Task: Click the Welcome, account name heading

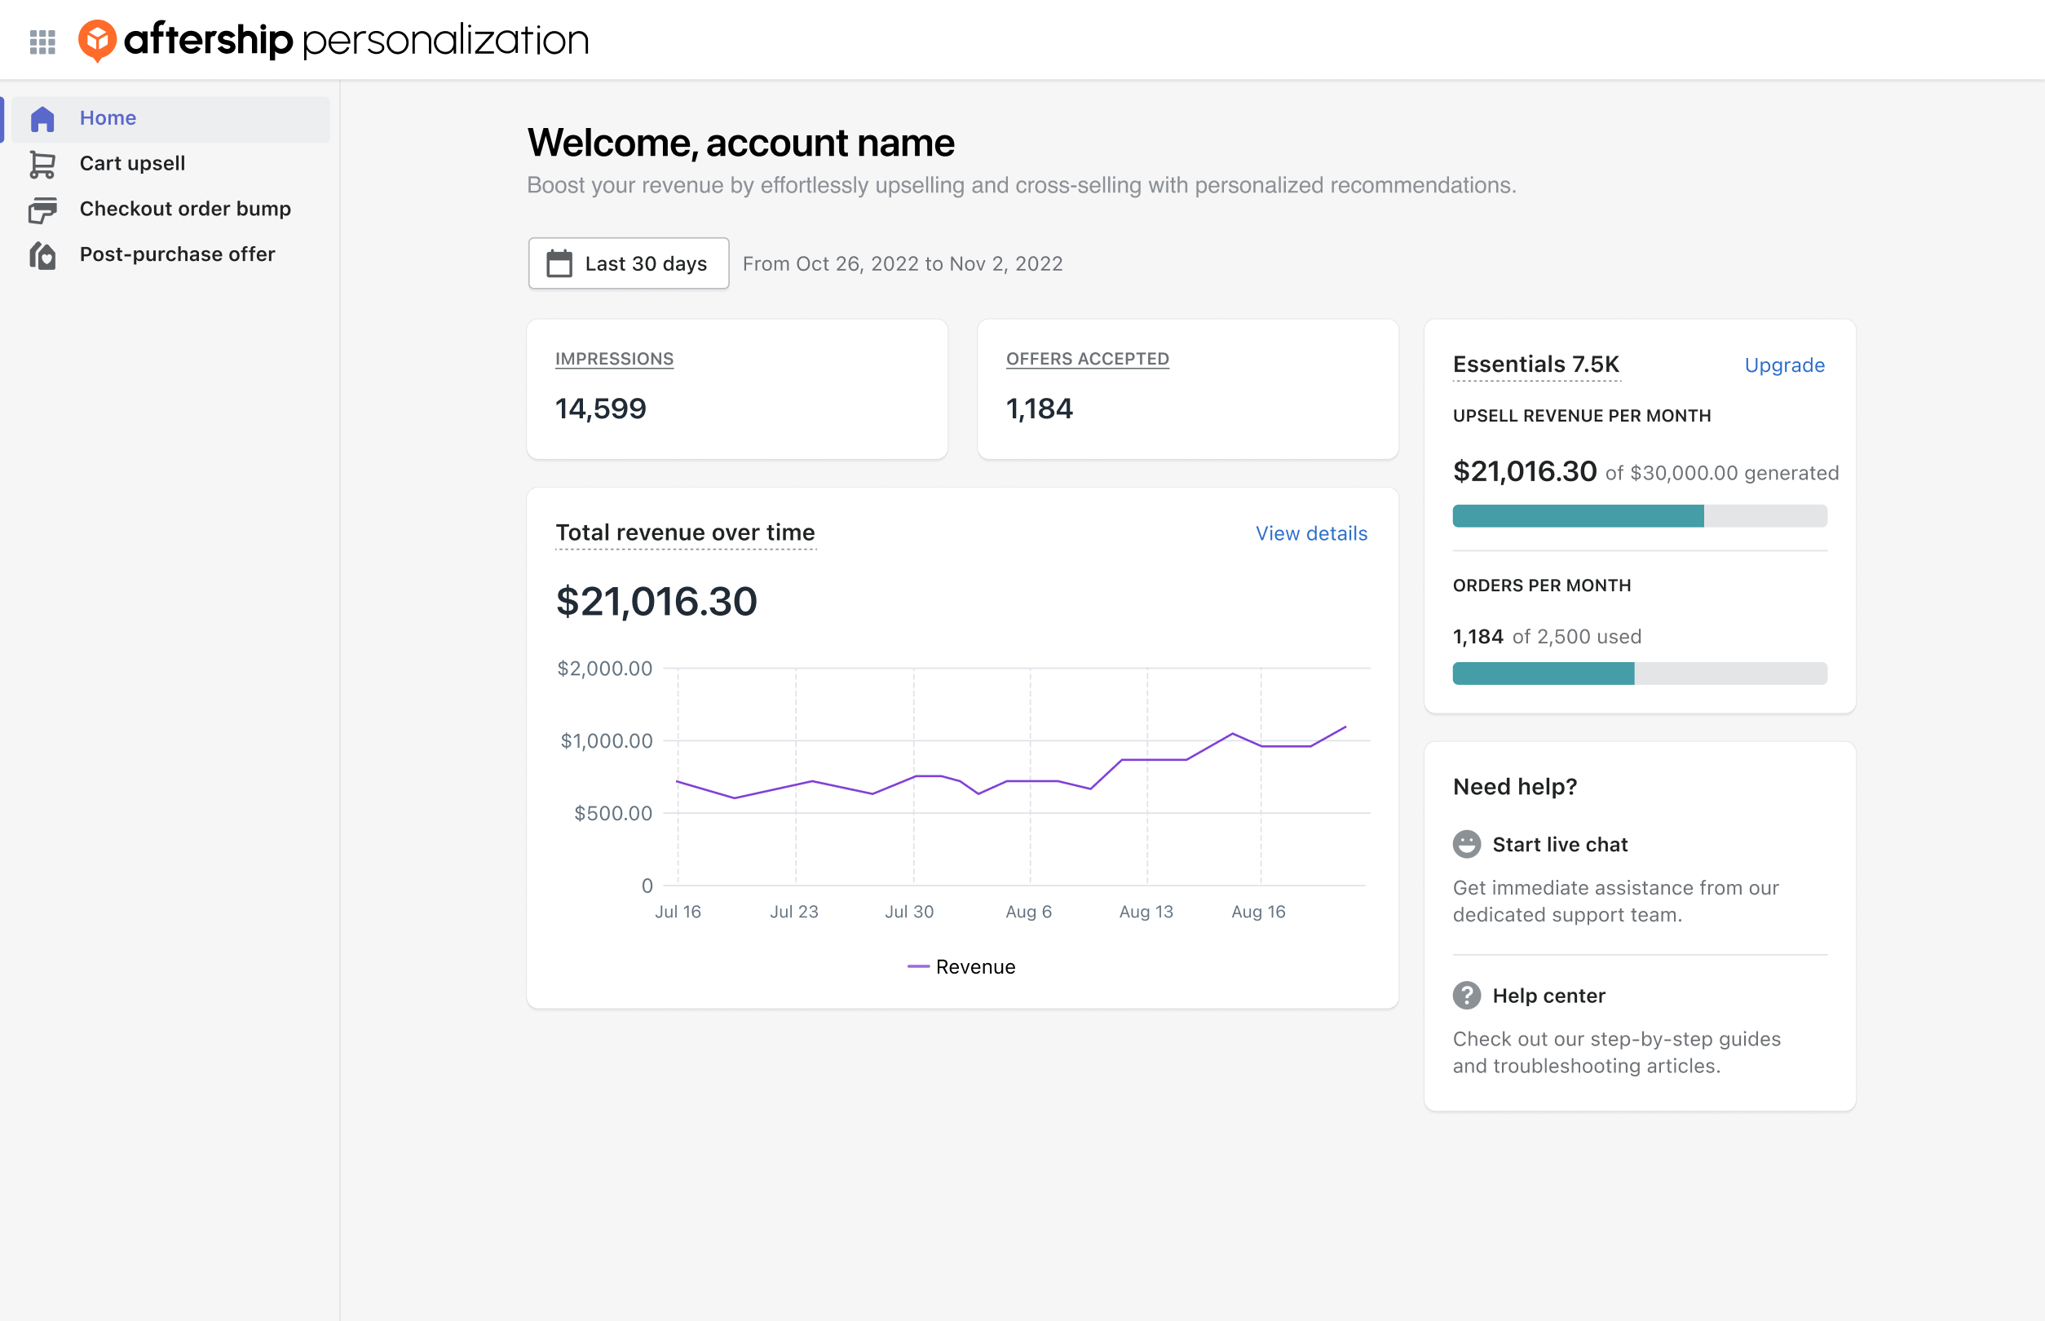Action: [741, 143]
